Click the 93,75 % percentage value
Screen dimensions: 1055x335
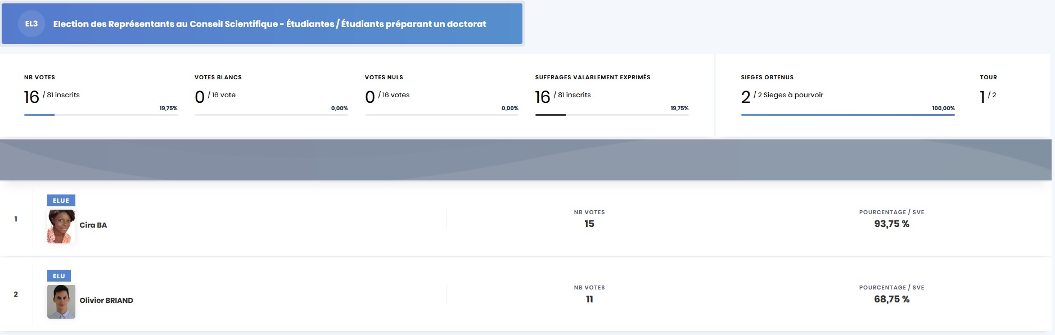[x=891, y=224]
